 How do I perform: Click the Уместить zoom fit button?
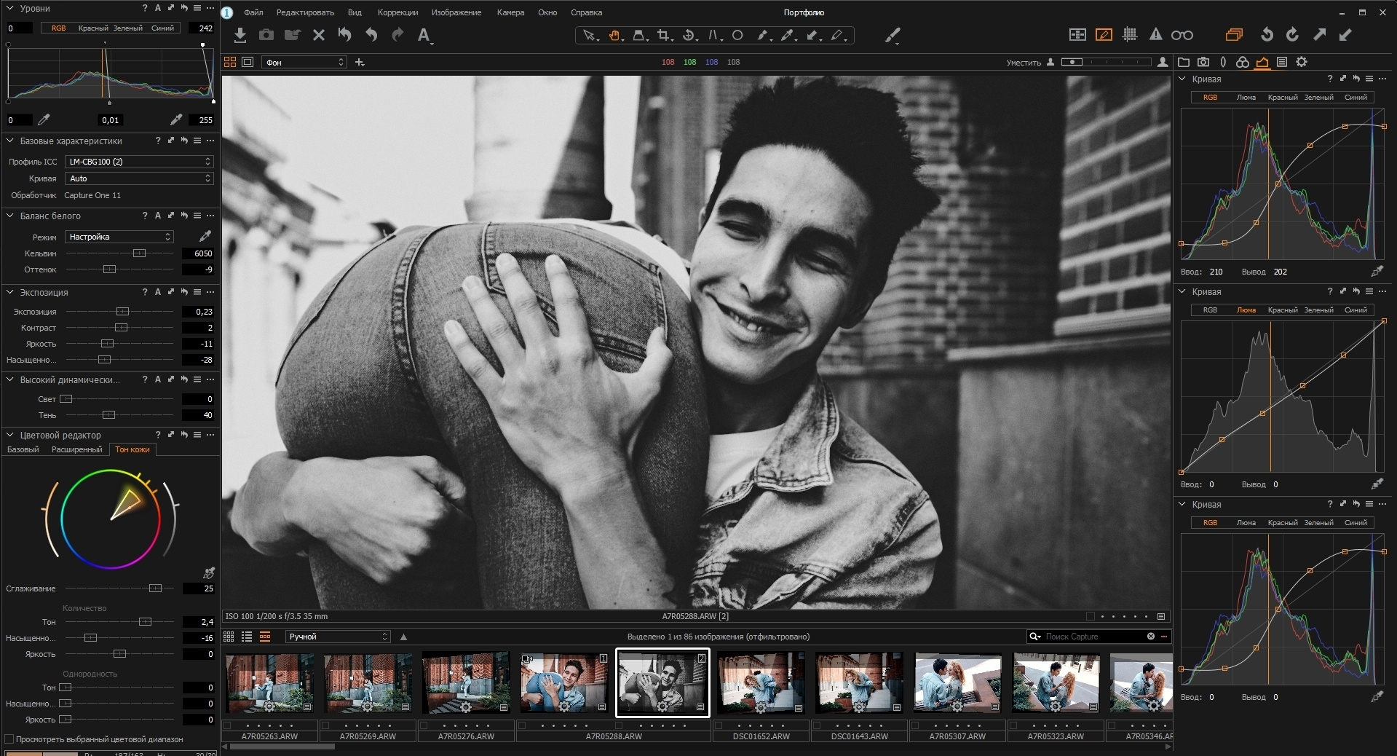(x=1023, y=63)
